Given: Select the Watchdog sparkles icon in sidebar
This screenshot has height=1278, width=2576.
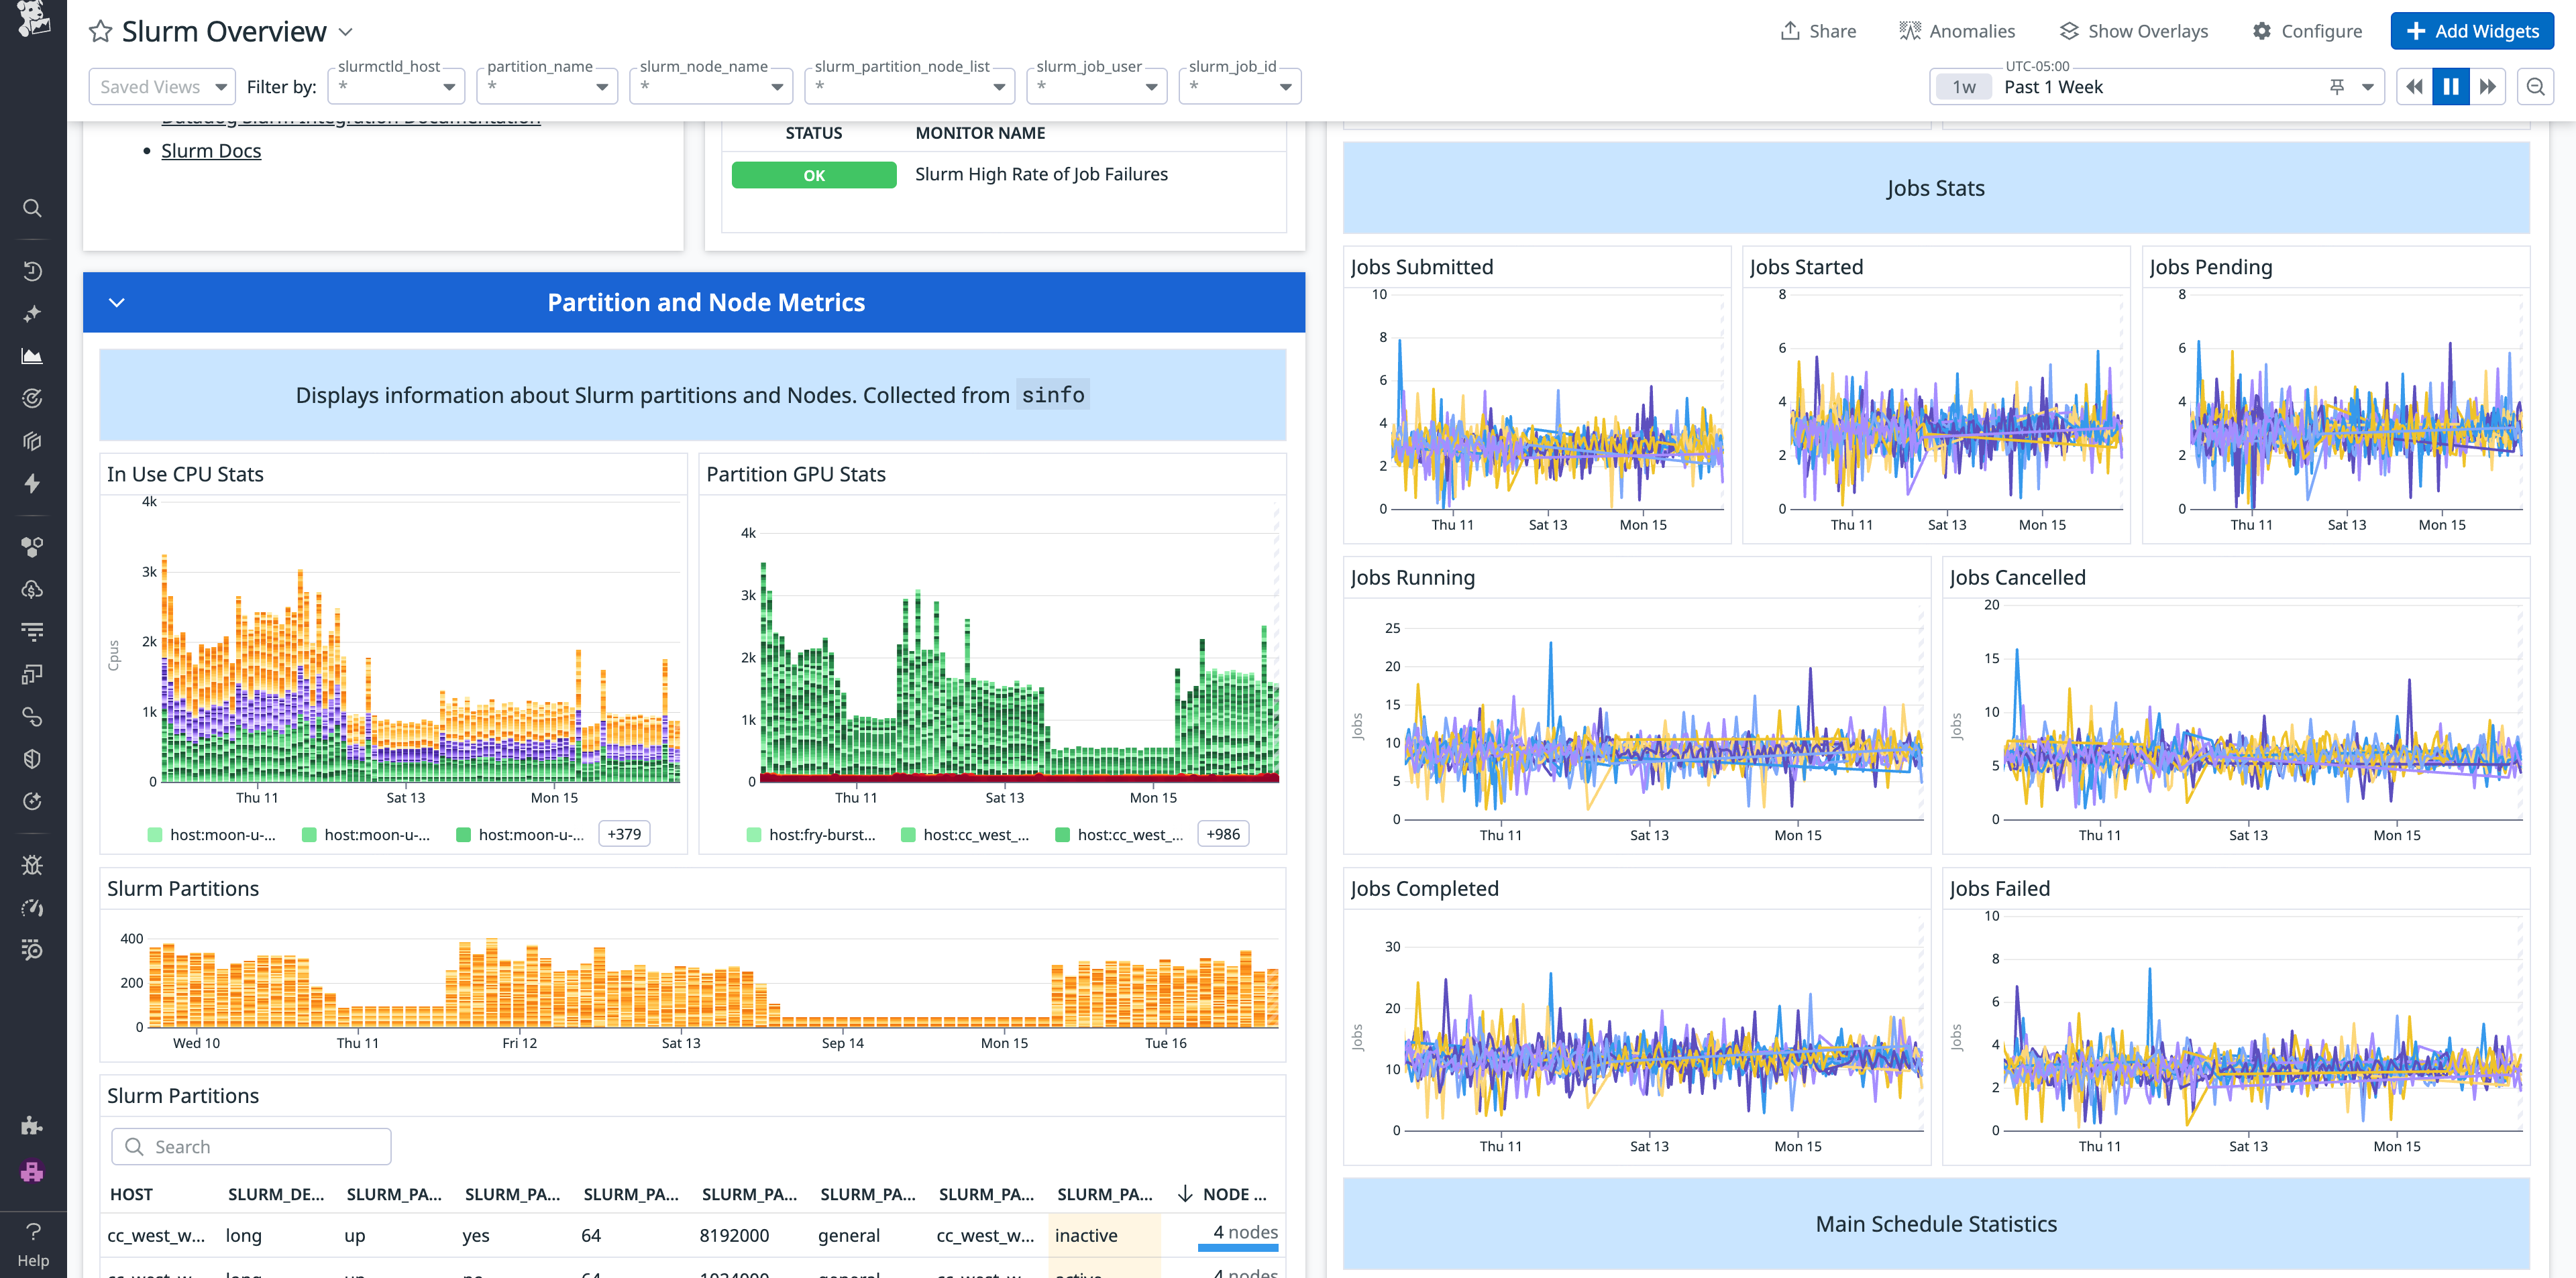Looking at the screenshot, I should (32, 312).
